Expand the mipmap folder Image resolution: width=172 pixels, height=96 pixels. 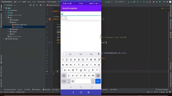[x=8, y=29]
